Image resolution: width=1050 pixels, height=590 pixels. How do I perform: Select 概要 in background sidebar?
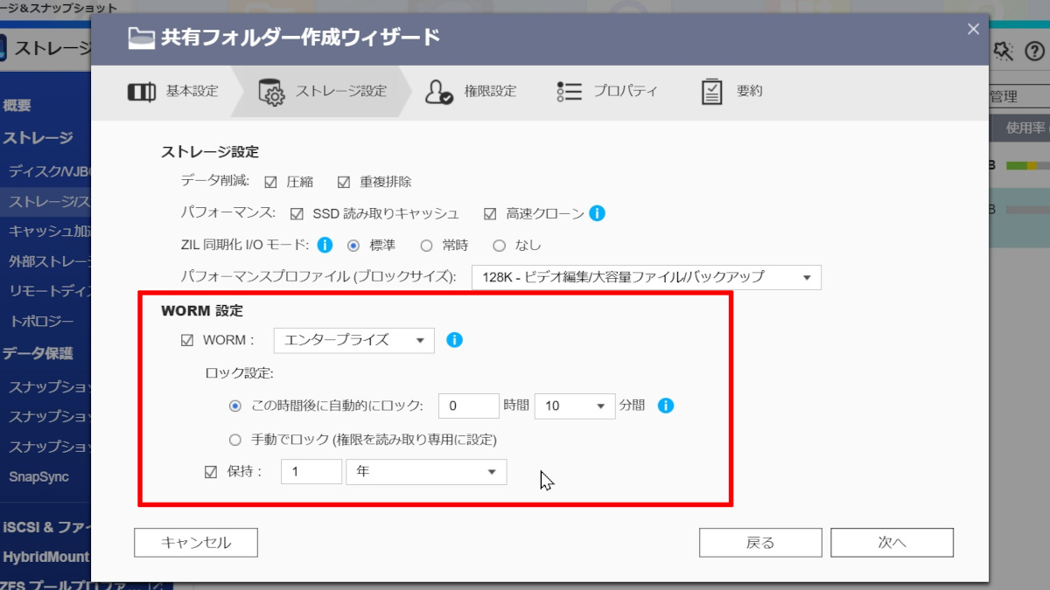click(x=17, y=106)
